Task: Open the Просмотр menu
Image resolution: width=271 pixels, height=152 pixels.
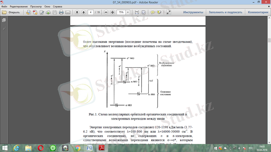Action: [x=36, y=7]
